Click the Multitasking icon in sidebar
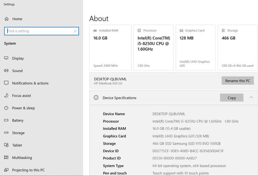 pos(6,158)
